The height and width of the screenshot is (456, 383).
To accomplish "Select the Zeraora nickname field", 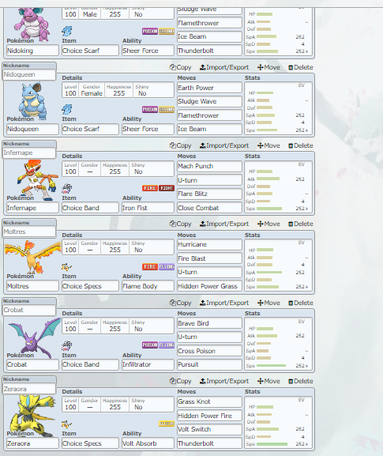I will pos(29,389).
